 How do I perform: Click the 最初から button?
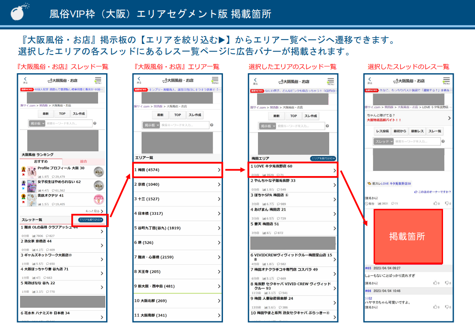click(x=400, y=131)
